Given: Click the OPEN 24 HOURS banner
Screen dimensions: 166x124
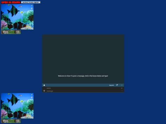Looking at the screenshot, I should tap(11, 2).
